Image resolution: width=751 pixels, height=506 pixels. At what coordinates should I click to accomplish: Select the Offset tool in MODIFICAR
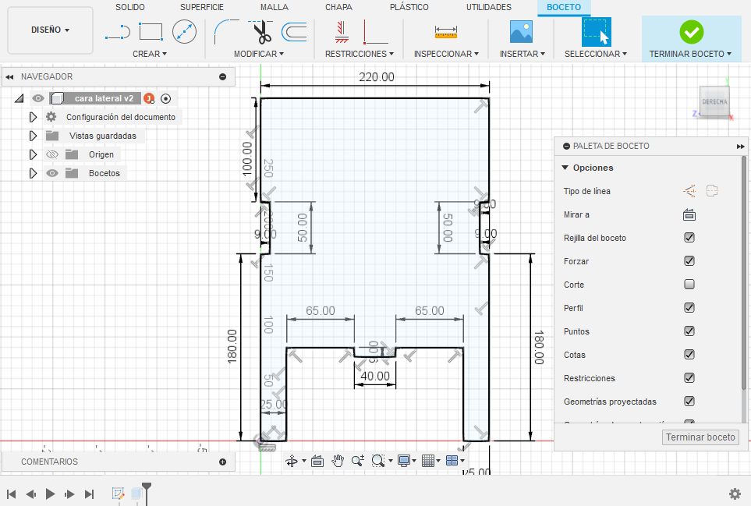click(x=294, y=32)
